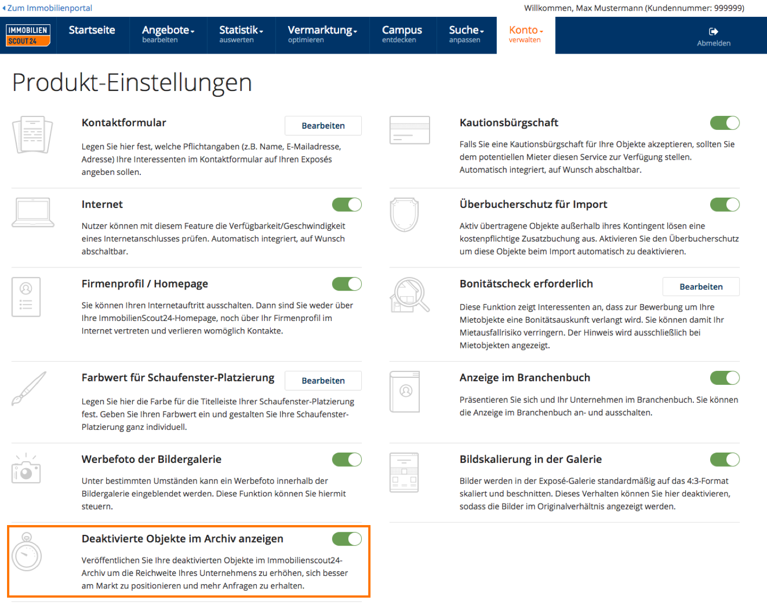The image size is (767, 609).
Task: Turn off the Kautionsbürgschaft switch
Action: coord(724,123)
